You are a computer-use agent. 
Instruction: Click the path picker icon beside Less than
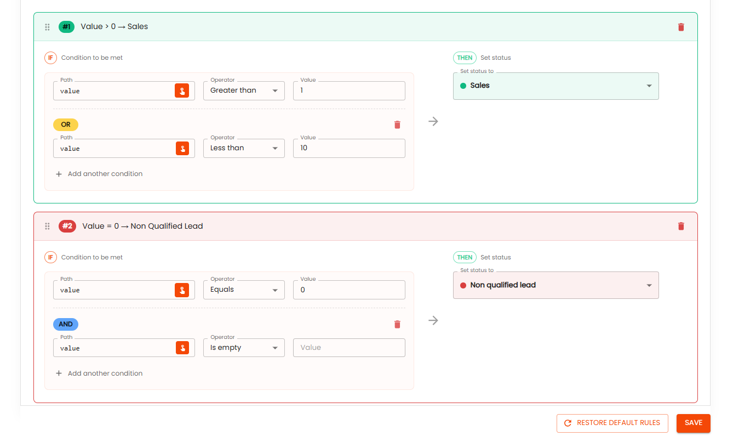coord(182,149)
